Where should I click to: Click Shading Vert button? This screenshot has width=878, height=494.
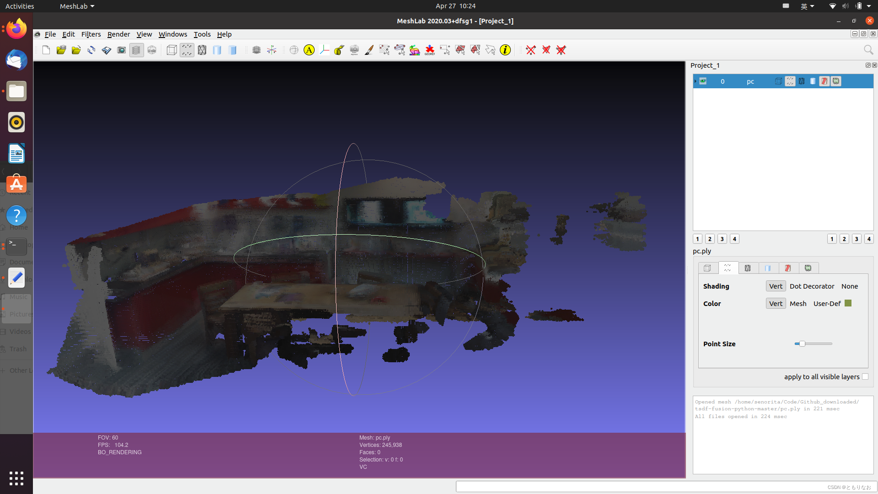coord(776,286)
